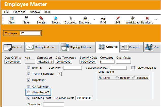
Task: Switch to the Passport tab
Action: point(131,47)
